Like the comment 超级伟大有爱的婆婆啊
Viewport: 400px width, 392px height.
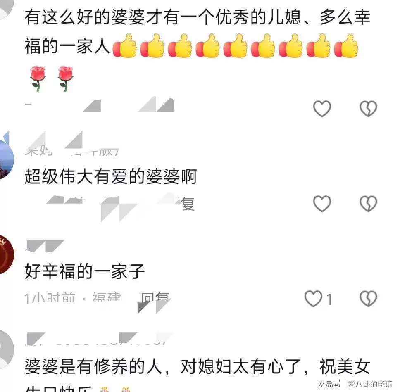[322, 204]
